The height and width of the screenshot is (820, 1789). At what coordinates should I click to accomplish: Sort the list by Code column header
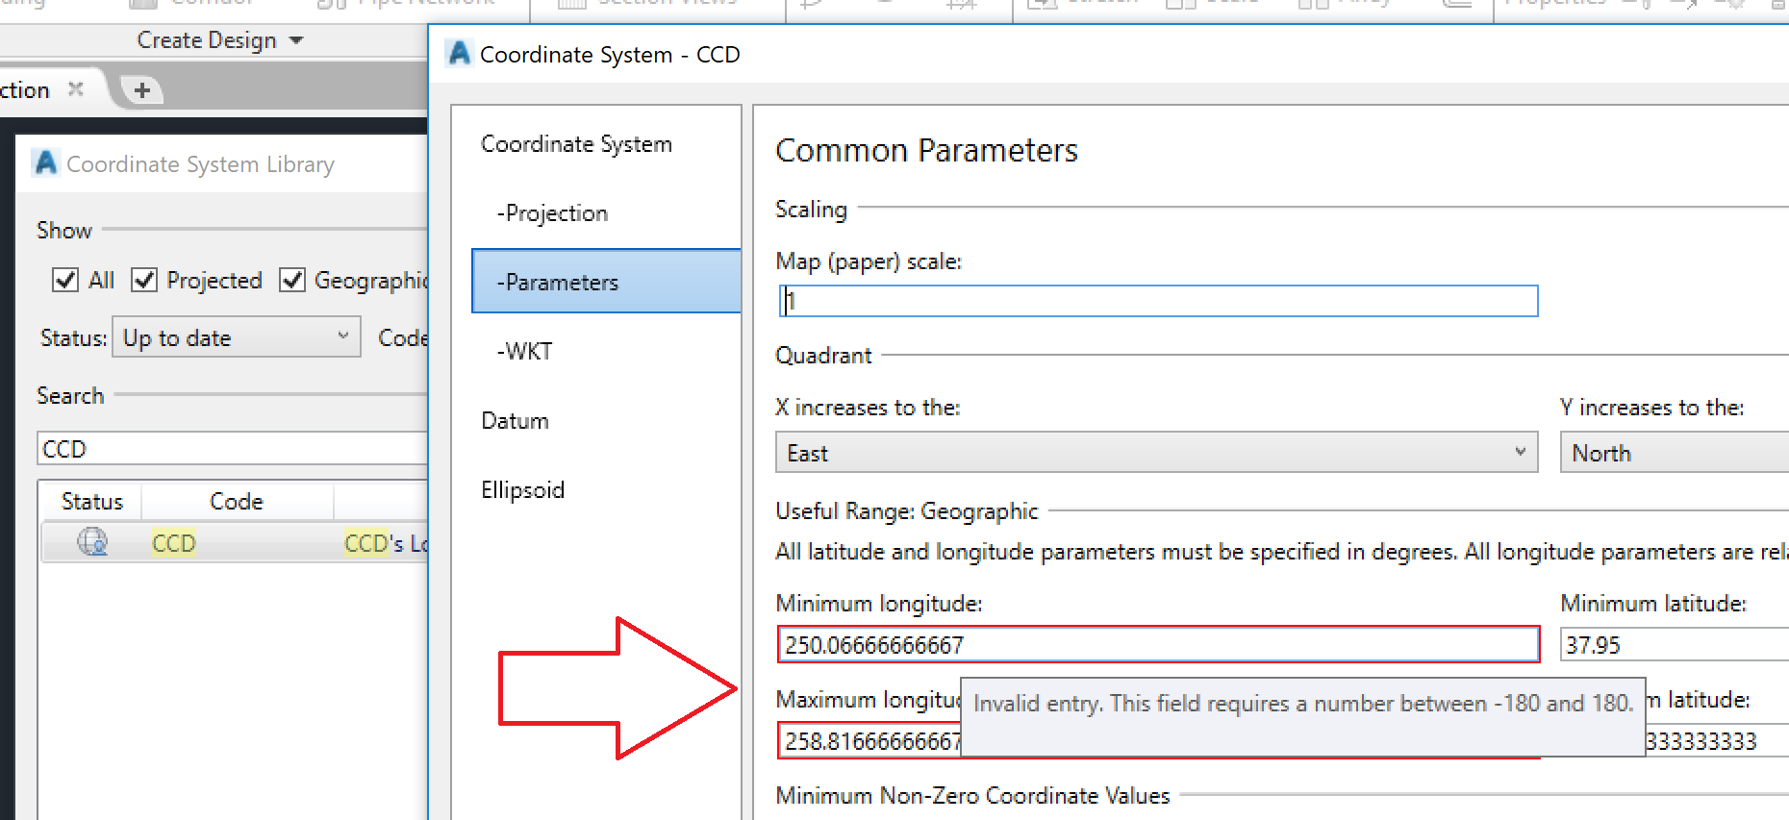pos(236,502)
